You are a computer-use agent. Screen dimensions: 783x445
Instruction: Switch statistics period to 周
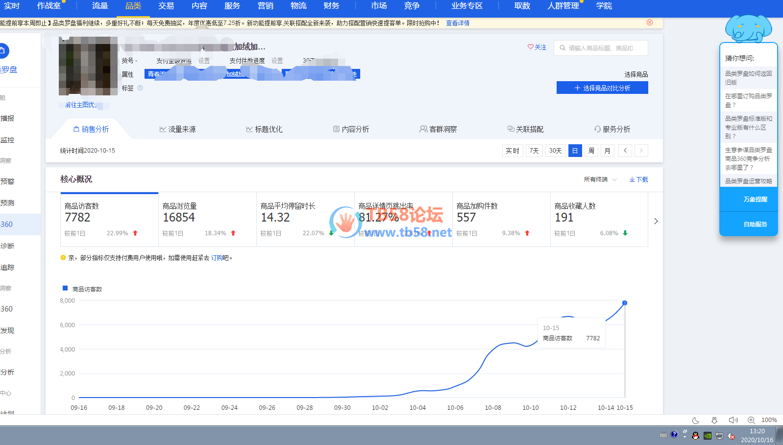pos(591,151)
